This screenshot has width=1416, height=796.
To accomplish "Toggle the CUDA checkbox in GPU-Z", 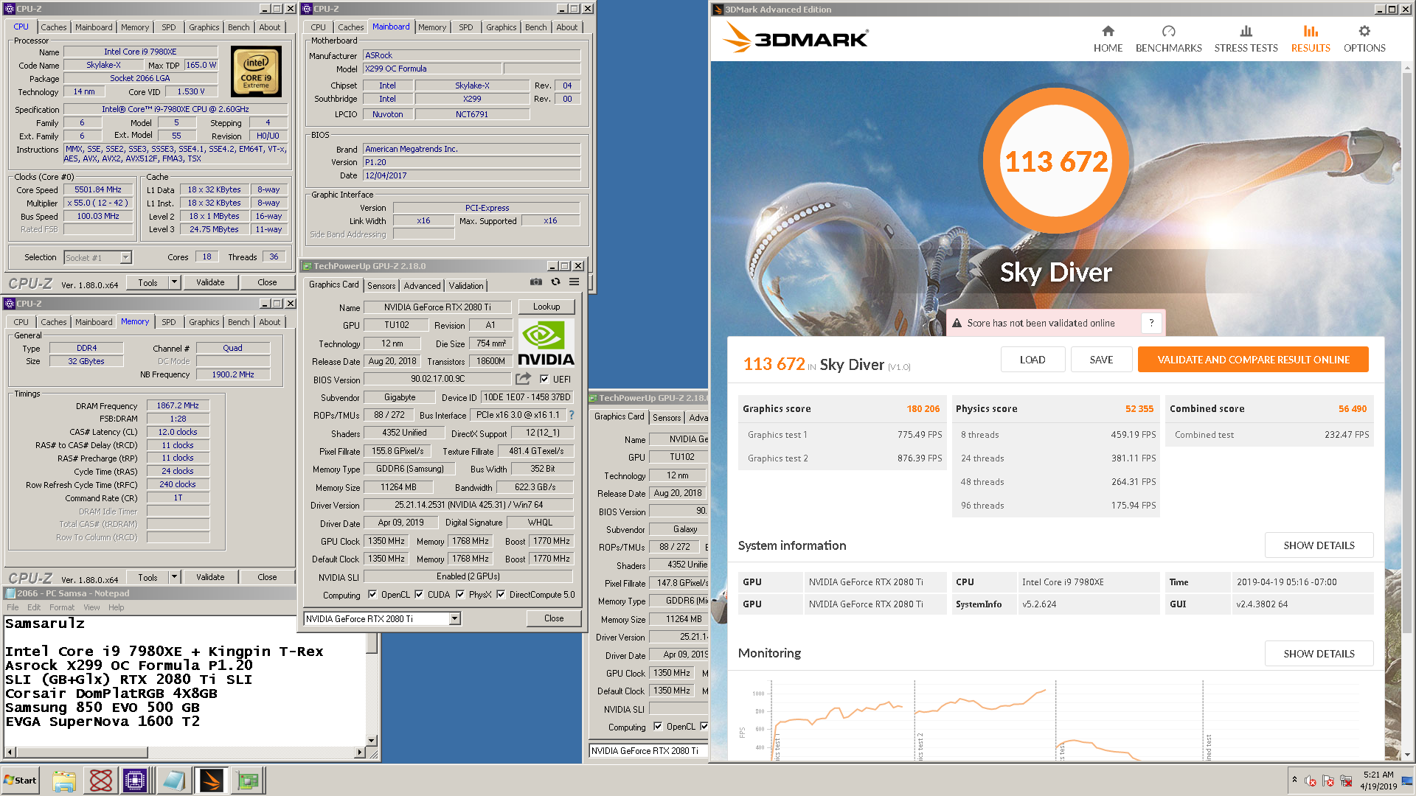I will pyautogui.click(x=419, y=595).
